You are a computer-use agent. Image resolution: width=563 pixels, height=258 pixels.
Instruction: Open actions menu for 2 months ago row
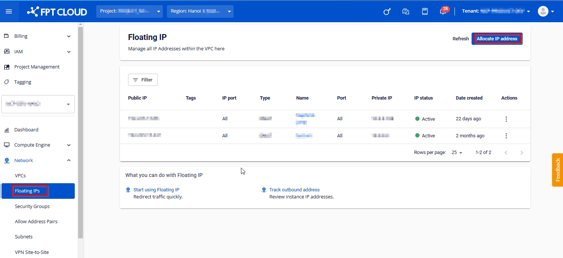[x=506, y=136]
